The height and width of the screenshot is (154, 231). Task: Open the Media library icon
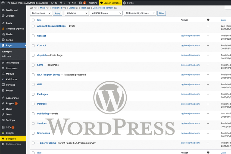[x=3, y=34]
